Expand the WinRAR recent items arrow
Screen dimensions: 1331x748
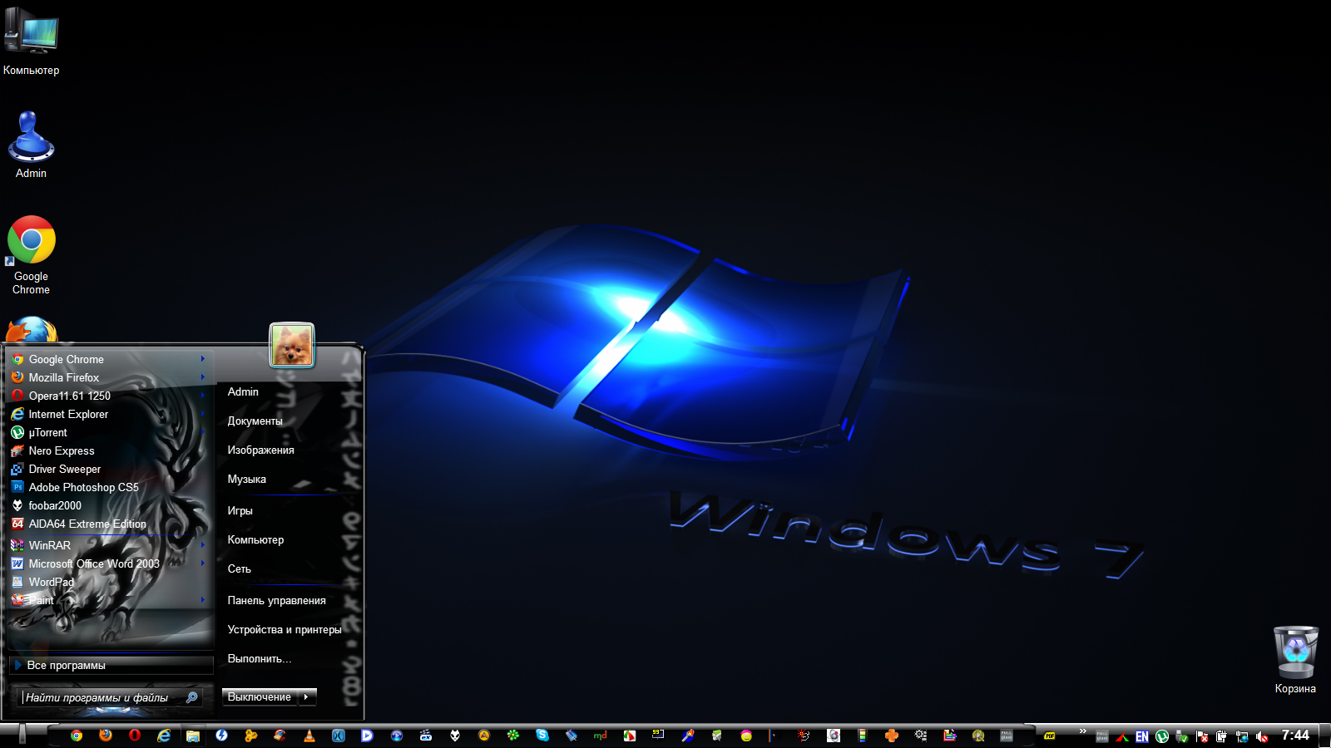[x=202, y=545]
